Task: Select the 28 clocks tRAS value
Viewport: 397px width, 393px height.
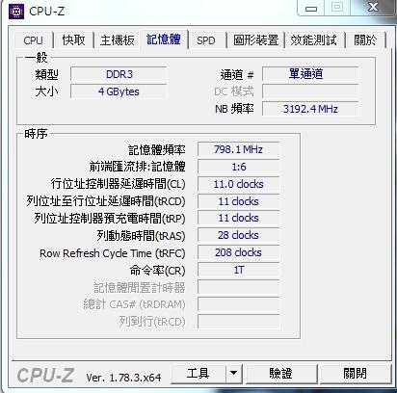Action: point(239,235)
